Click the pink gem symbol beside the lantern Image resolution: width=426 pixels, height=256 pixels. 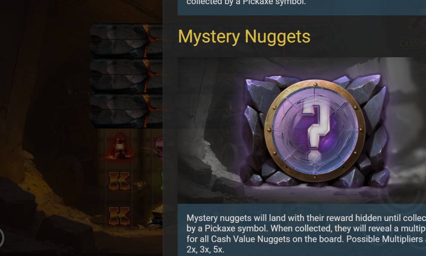[159, 146]
